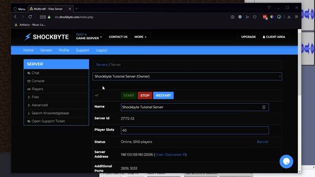Screen dimensions: 315x177
Task: Open the Opera Menu button
Action: tap(20, 9)
